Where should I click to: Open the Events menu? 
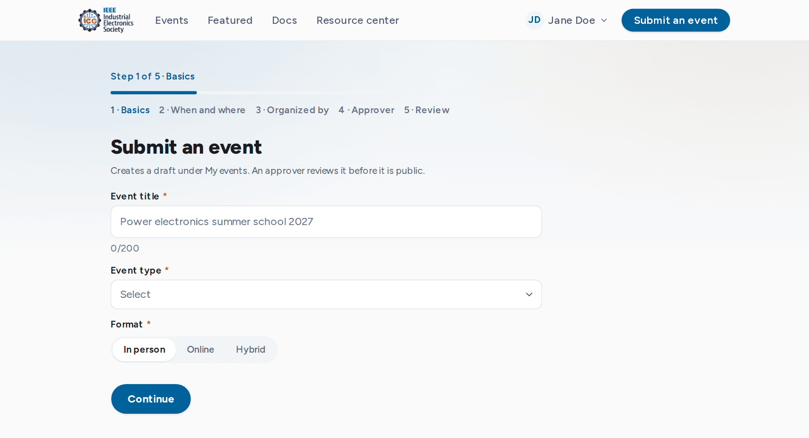tap(172, 20)
